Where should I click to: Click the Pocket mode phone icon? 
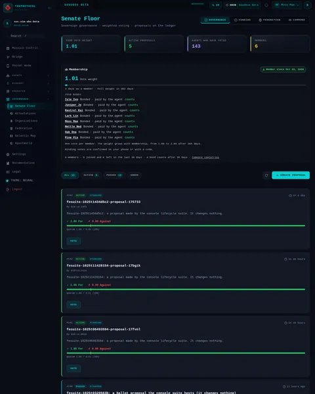[x=8, y=66]
